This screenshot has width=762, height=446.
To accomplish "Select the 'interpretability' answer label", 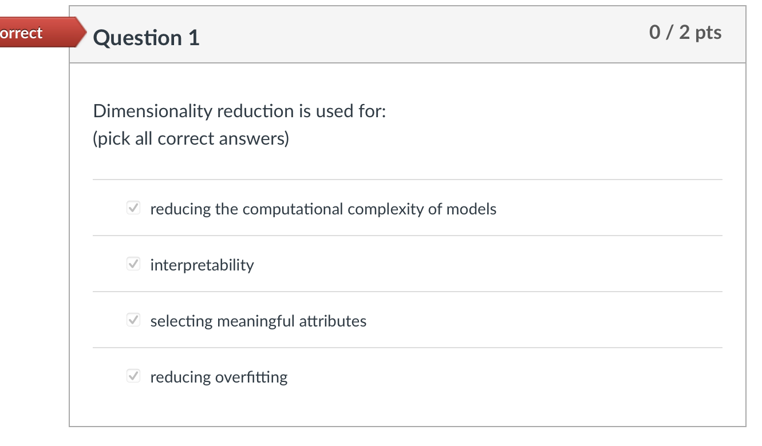I will tap(202, 265).
